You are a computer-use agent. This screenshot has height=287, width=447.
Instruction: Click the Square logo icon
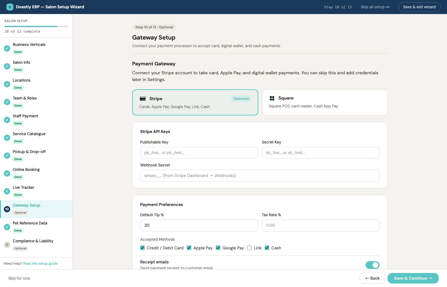(272, 98)
